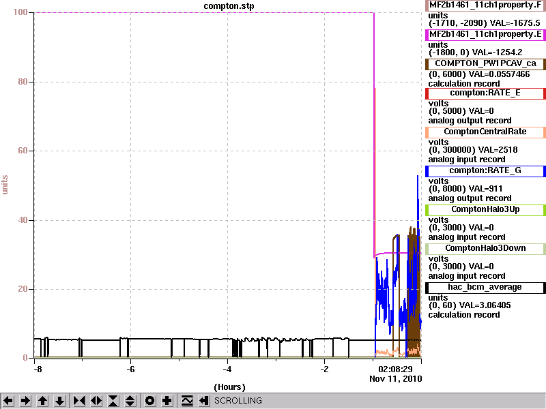
Task: Click the 100 y-axis tick label
Action: click(x=20, y=12)
